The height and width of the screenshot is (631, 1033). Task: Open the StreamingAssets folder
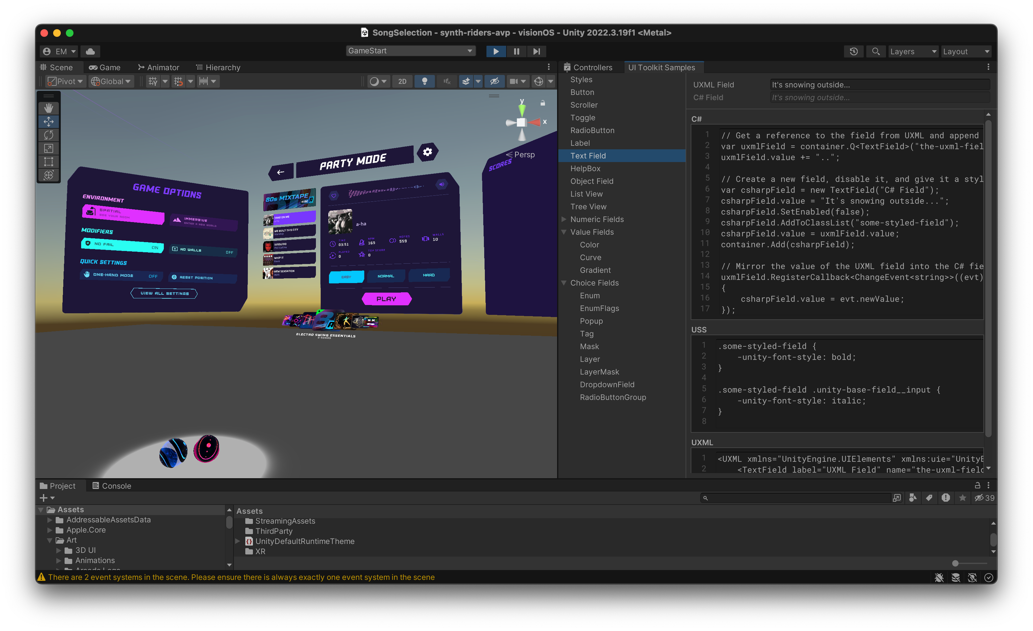coord(285,521)
